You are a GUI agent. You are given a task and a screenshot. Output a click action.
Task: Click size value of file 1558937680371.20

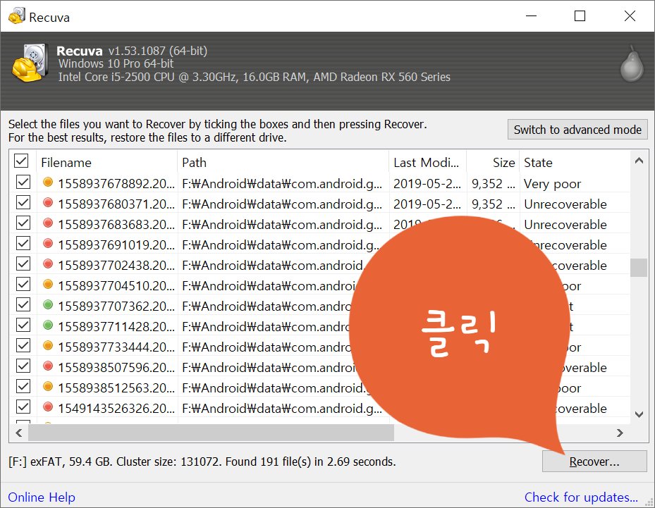click(494, 204)
